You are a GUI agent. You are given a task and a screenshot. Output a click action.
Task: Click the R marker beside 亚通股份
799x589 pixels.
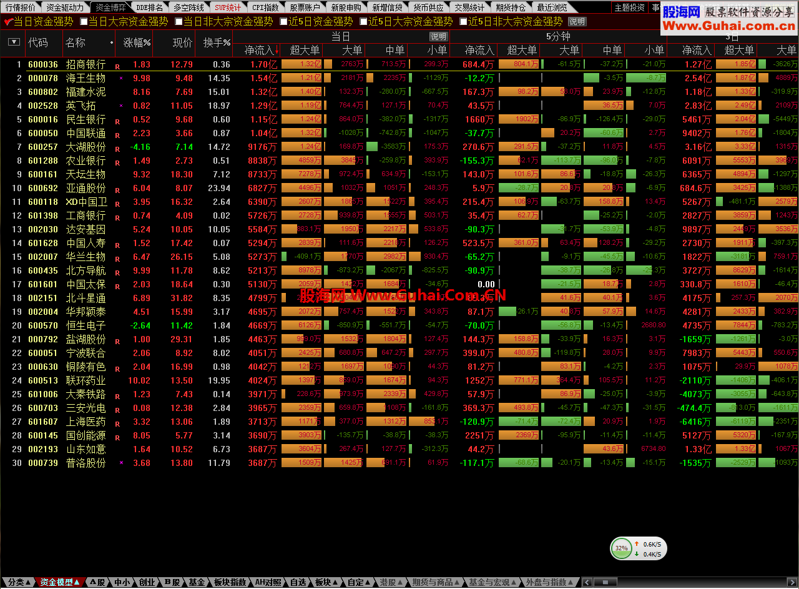coord(117,190)
